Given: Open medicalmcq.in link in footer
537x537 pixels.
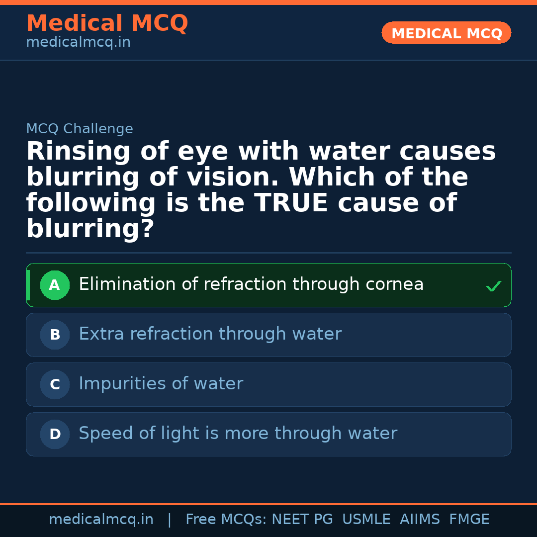Looking at the screenshot, I should [x=101, y=520].
